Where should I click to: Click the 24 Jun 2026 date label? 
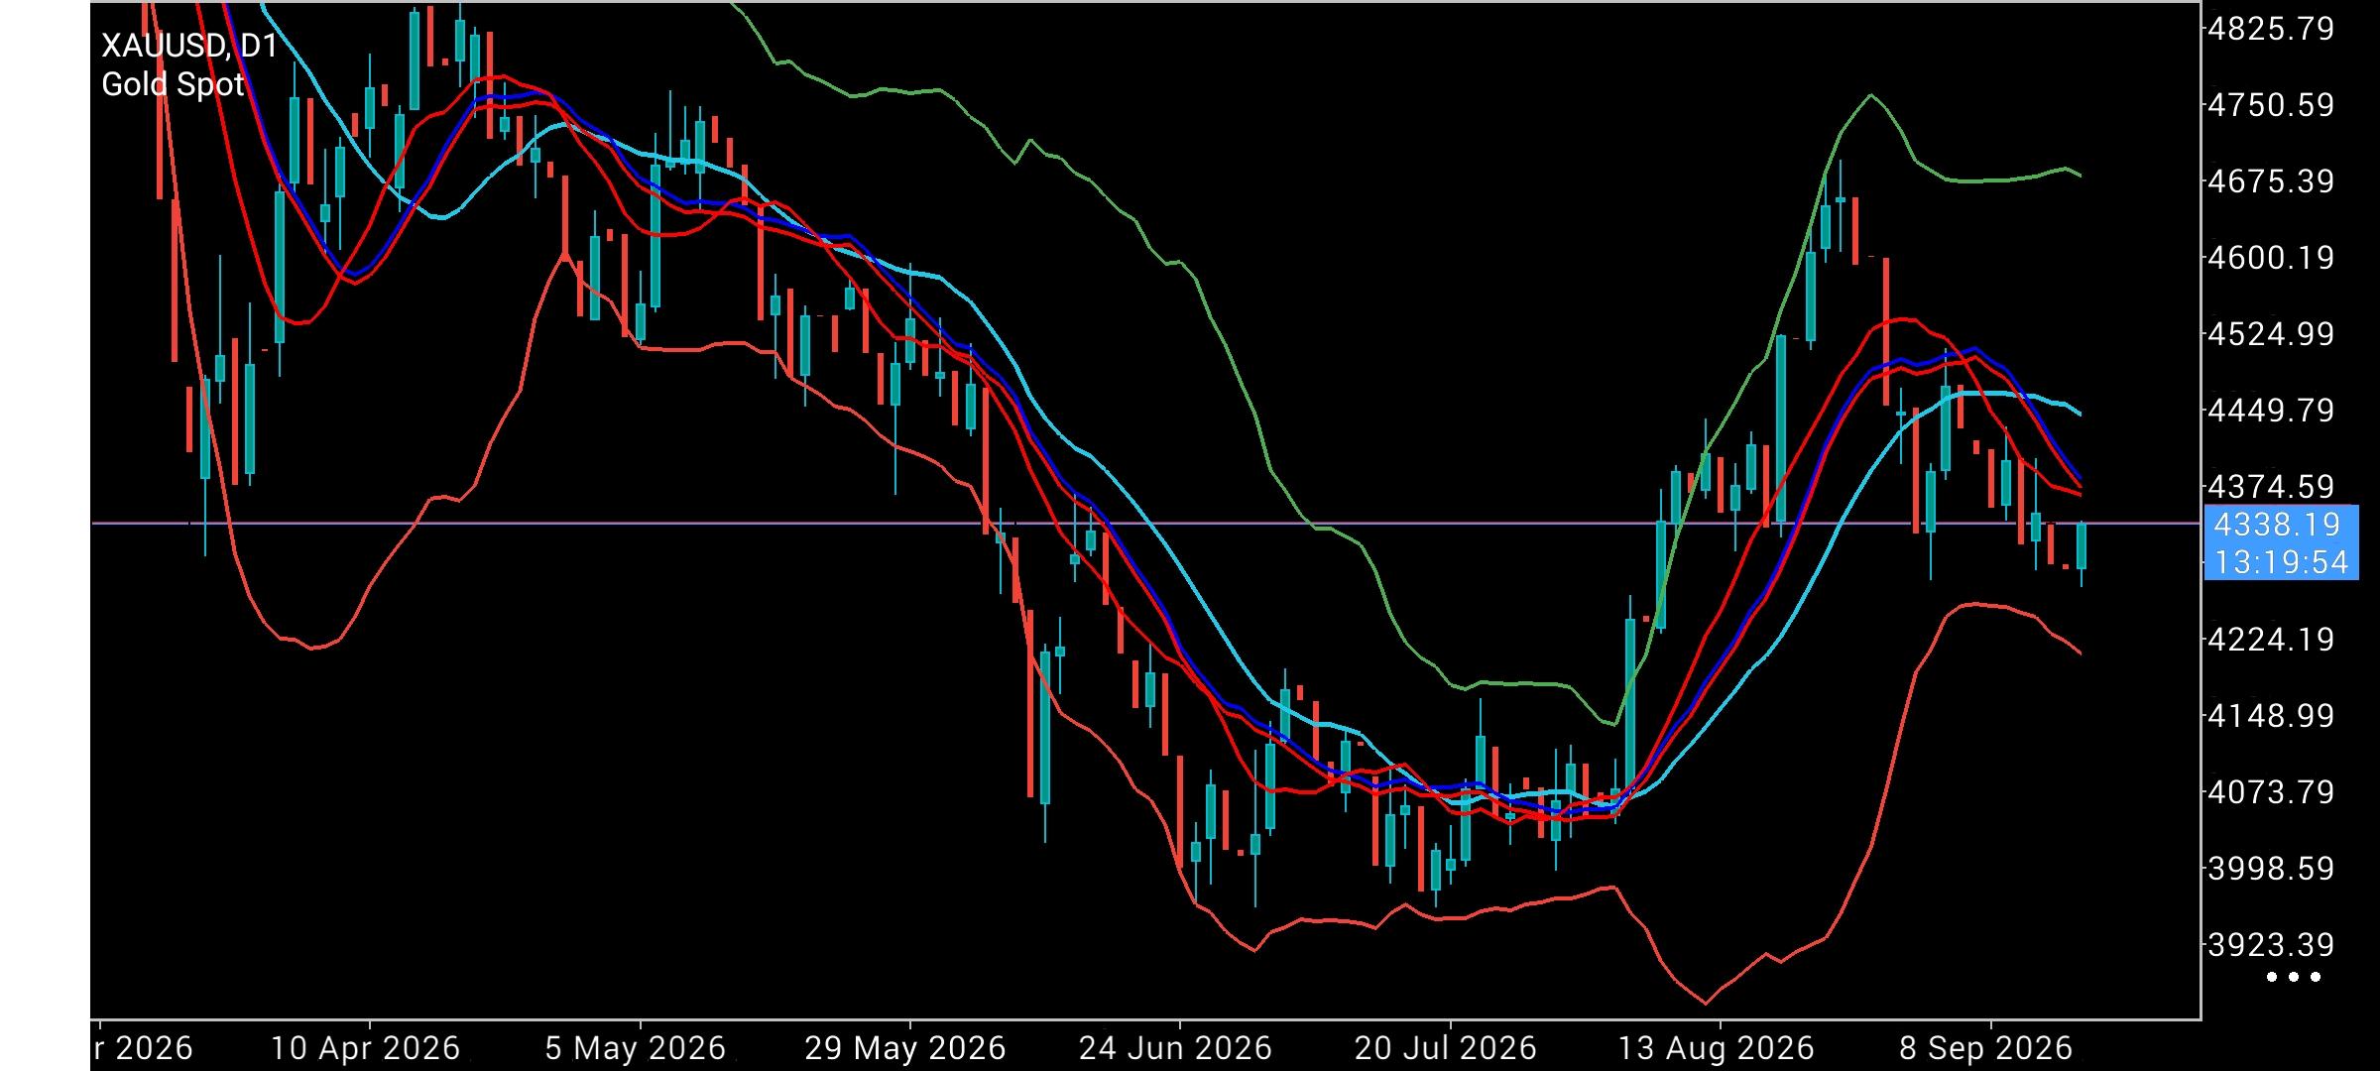pyautogui.click(x=1175, y=1048)
